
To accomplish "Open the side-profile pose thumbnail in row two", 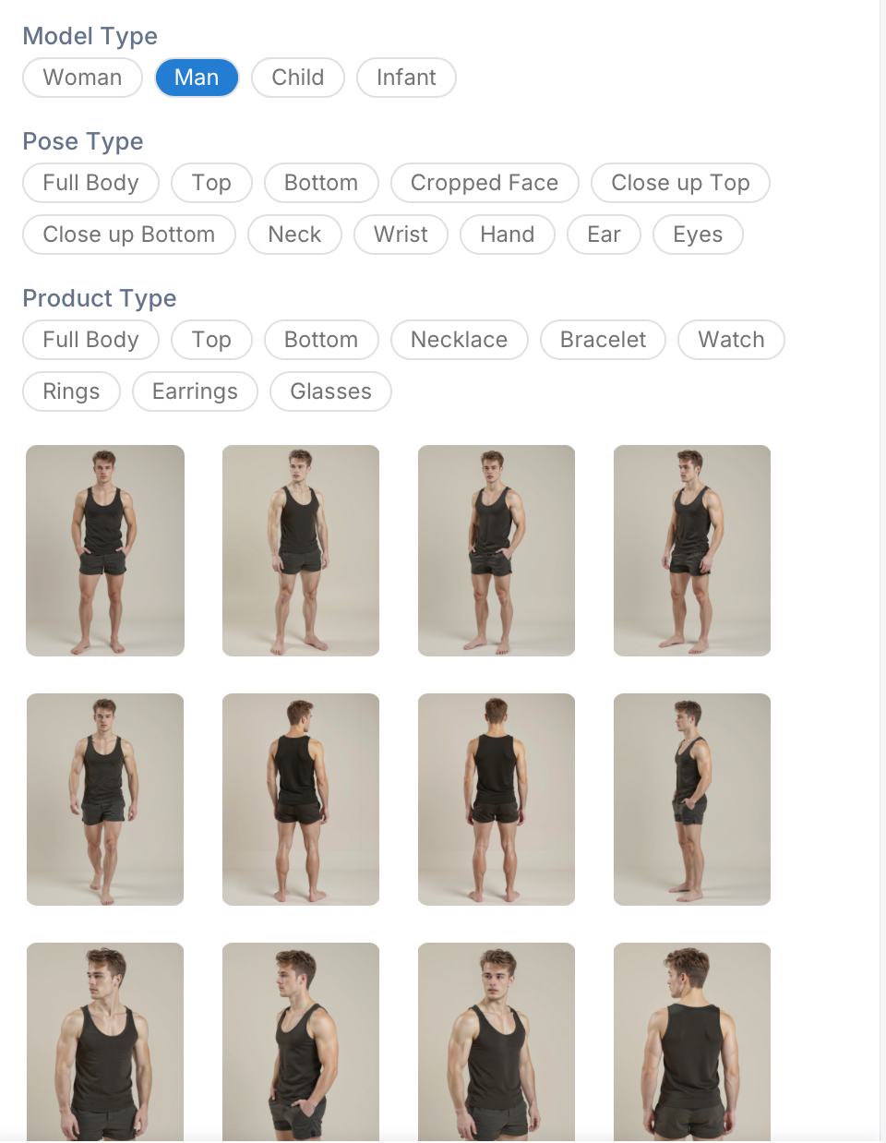I will 692,800.
